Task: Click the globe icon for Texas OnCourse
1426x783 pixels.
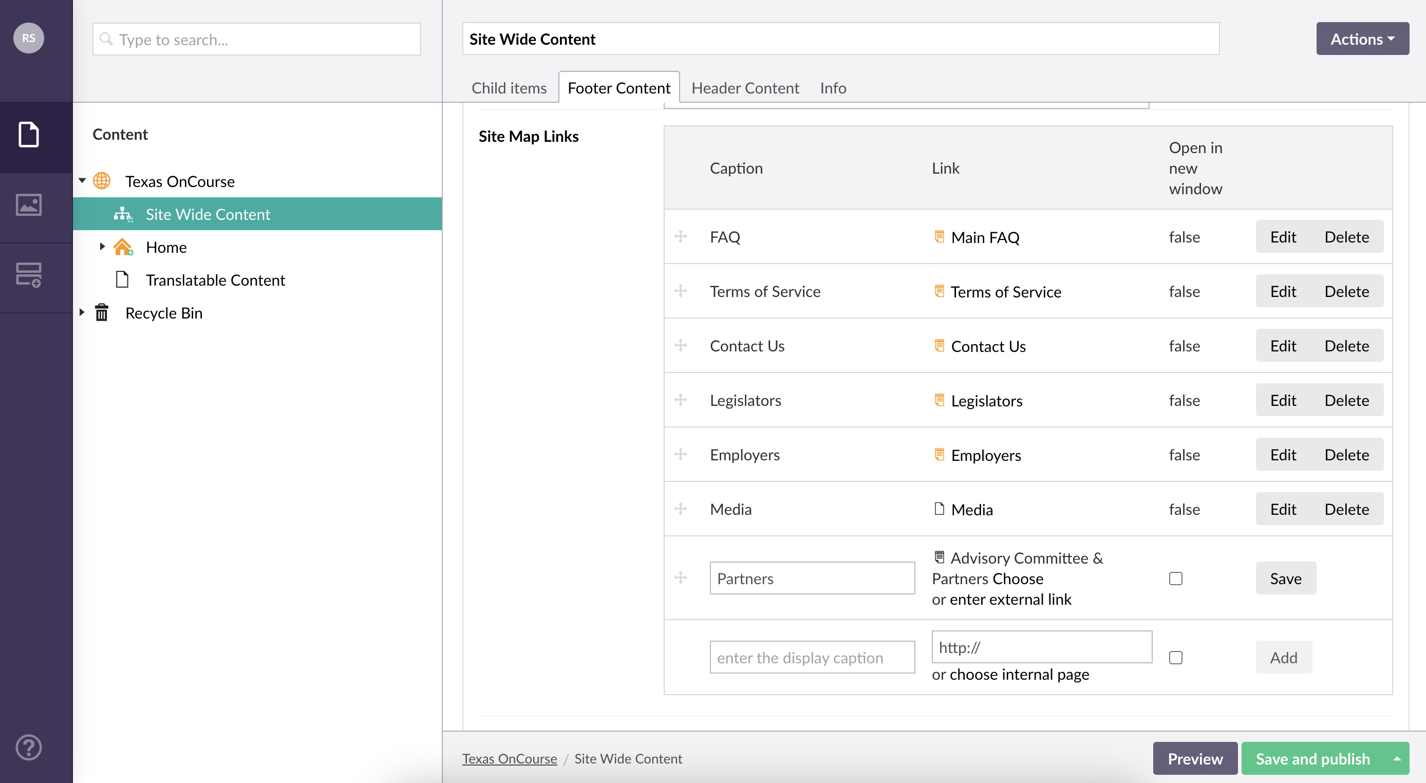Action: tap(103, 180)
